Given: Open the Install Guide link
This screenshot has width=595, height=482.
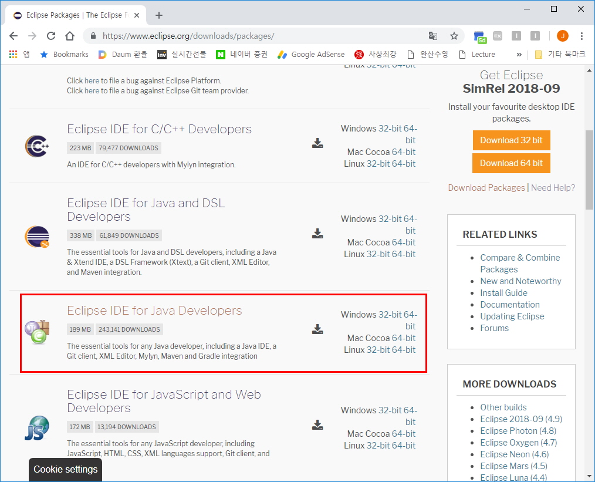Looking at the screenshot, I should coord(503,293).
